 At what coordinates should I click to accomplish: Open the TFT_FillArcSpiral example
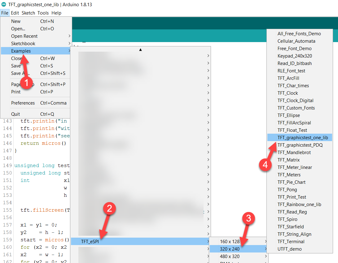300,123
